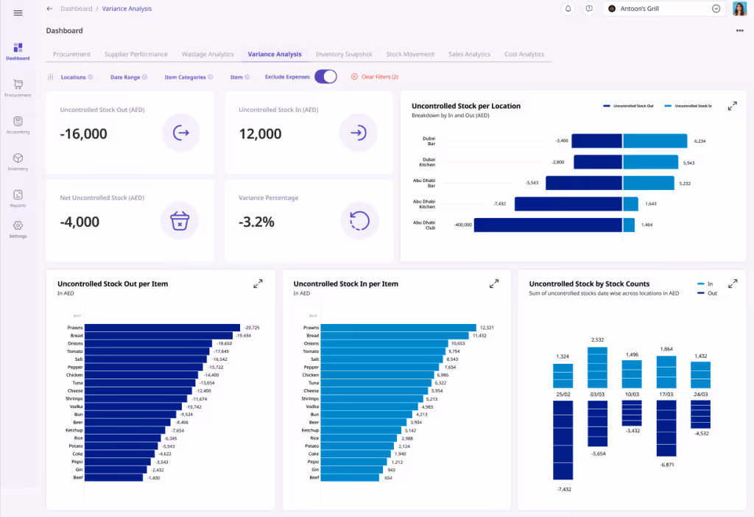This screenshot has width=754, height=517.
Task: Expand the Uncontrolled Stock per Location chart
Action: pyautogui.click(x=732, y=105)
